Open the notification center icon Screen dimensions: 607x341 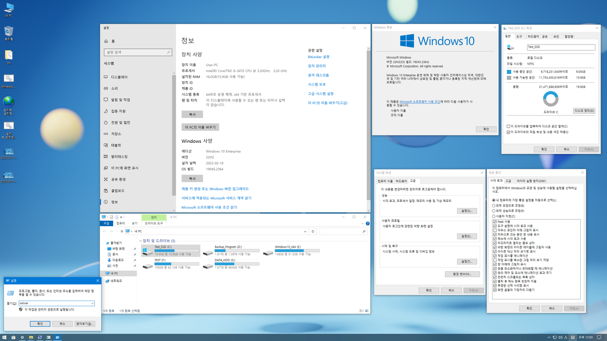599,337
